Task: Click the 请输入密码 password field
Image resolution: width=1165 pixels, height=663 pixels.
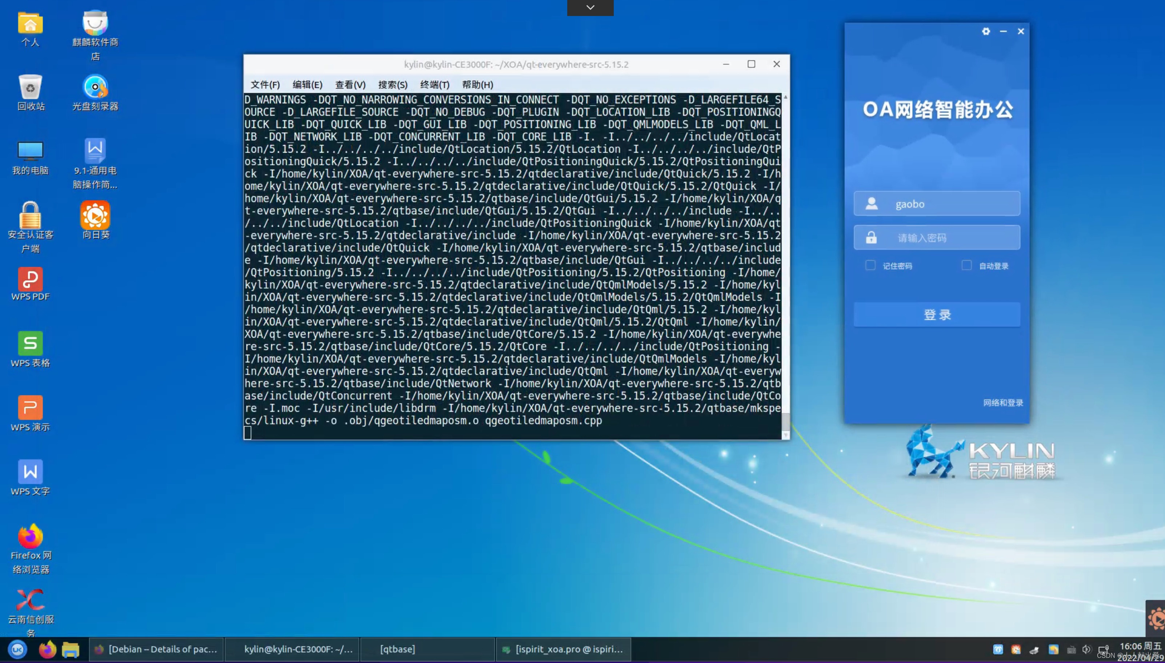Action: (x=937, y=237)
